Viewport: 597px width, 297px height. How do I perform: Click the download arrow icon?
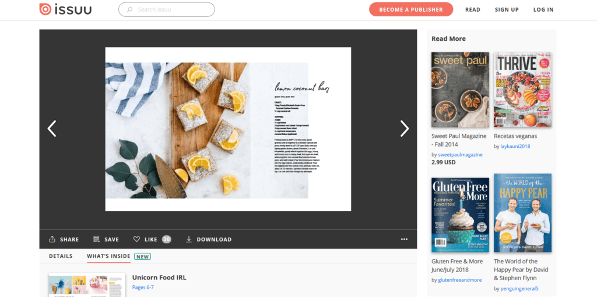[x=188, y=239]
